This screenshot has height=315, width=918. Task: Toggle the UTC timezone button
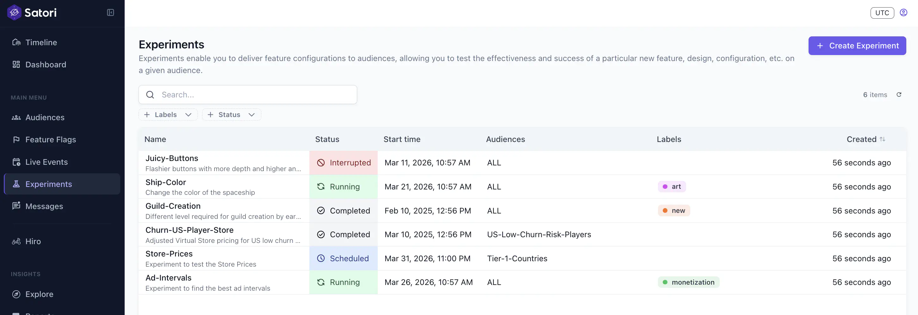point(882,13)
